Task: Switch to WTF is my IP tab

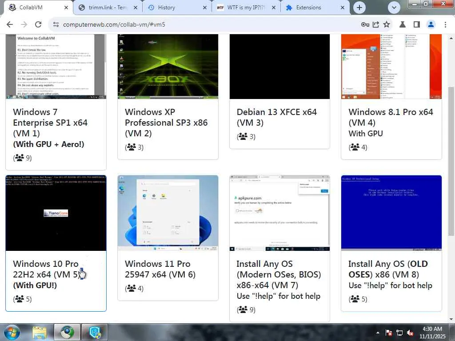Action: [x=246, y=8]
